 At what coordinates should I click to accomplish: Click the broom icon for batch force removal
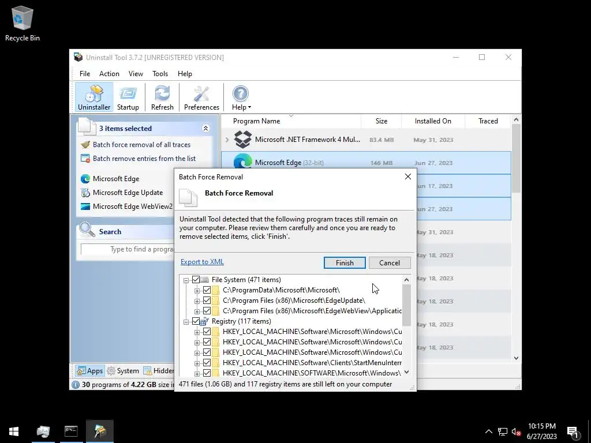pos(85,145)
